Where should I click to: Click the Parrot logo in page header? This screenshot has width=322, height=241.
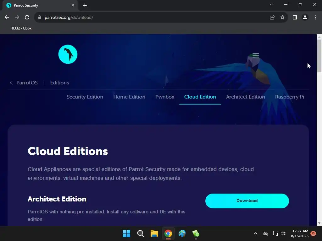click(x=68, y=54)
